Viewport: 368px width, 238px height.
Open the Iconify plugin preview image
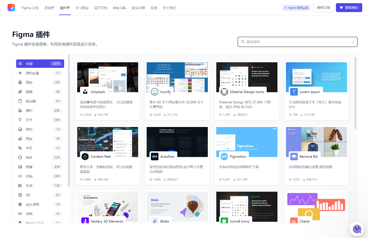[x=177, y=77]
